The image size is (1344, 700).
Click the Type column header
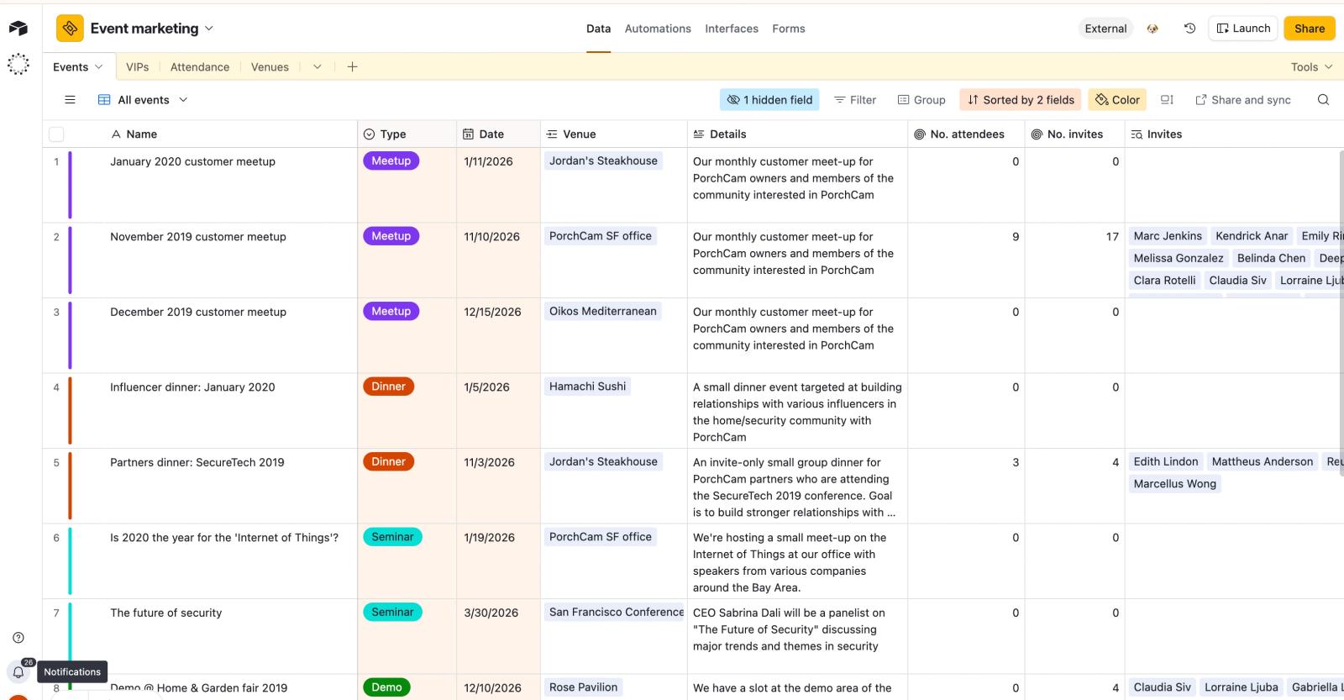point(407,134)
